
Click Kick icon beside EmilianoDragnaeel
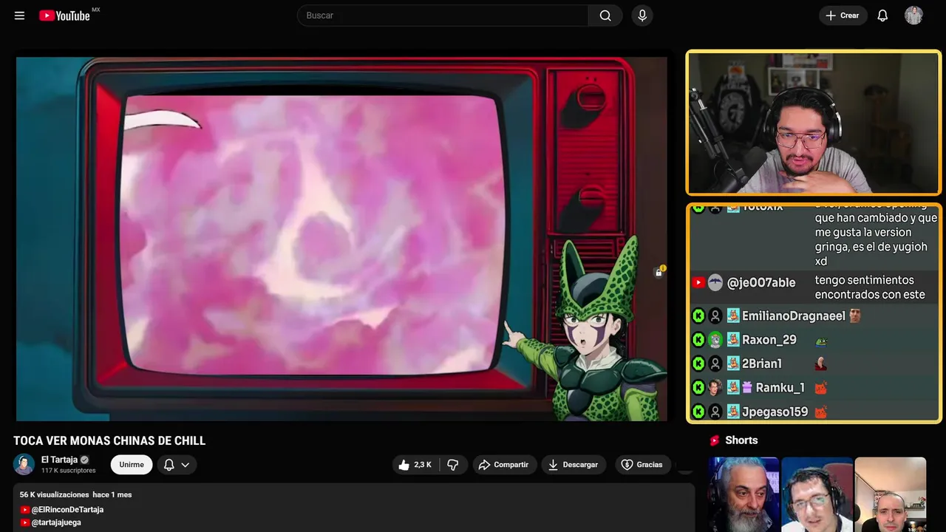[698, 316]
